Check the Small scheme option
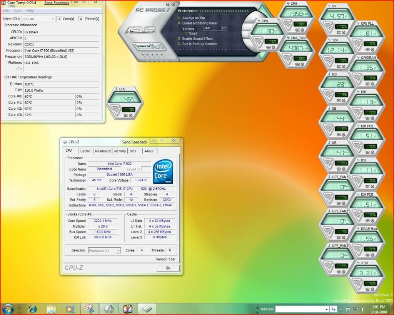 [186, 33]
